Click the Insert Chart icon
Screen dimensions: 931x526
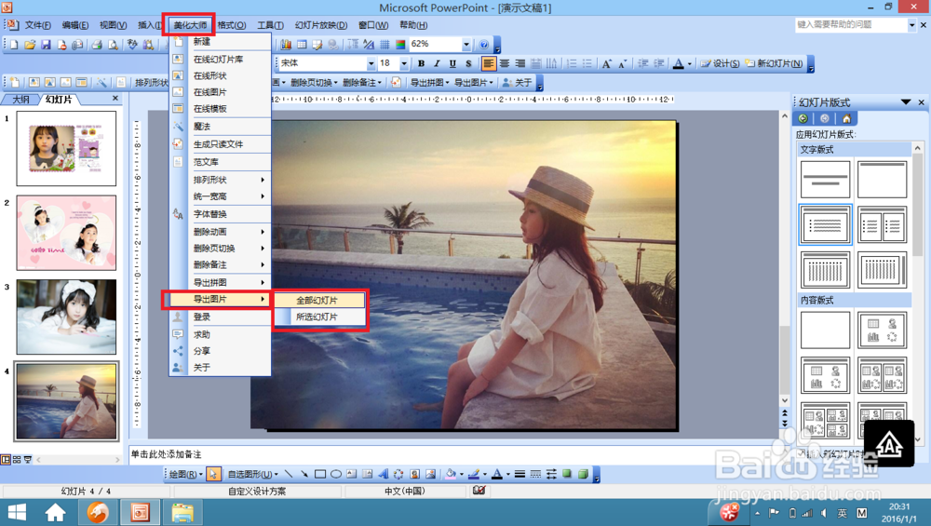click(x=286, y=45)
